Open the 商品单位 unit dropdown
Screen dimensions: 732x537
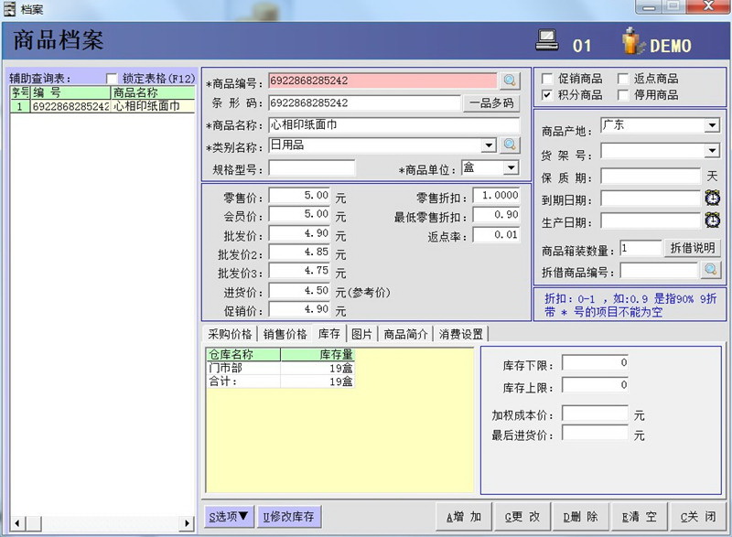point(512,168)
